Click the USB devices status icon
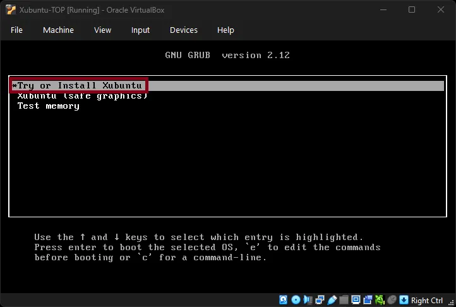The width and height of the screenshot is (456, 307). (x=332, y=300)
